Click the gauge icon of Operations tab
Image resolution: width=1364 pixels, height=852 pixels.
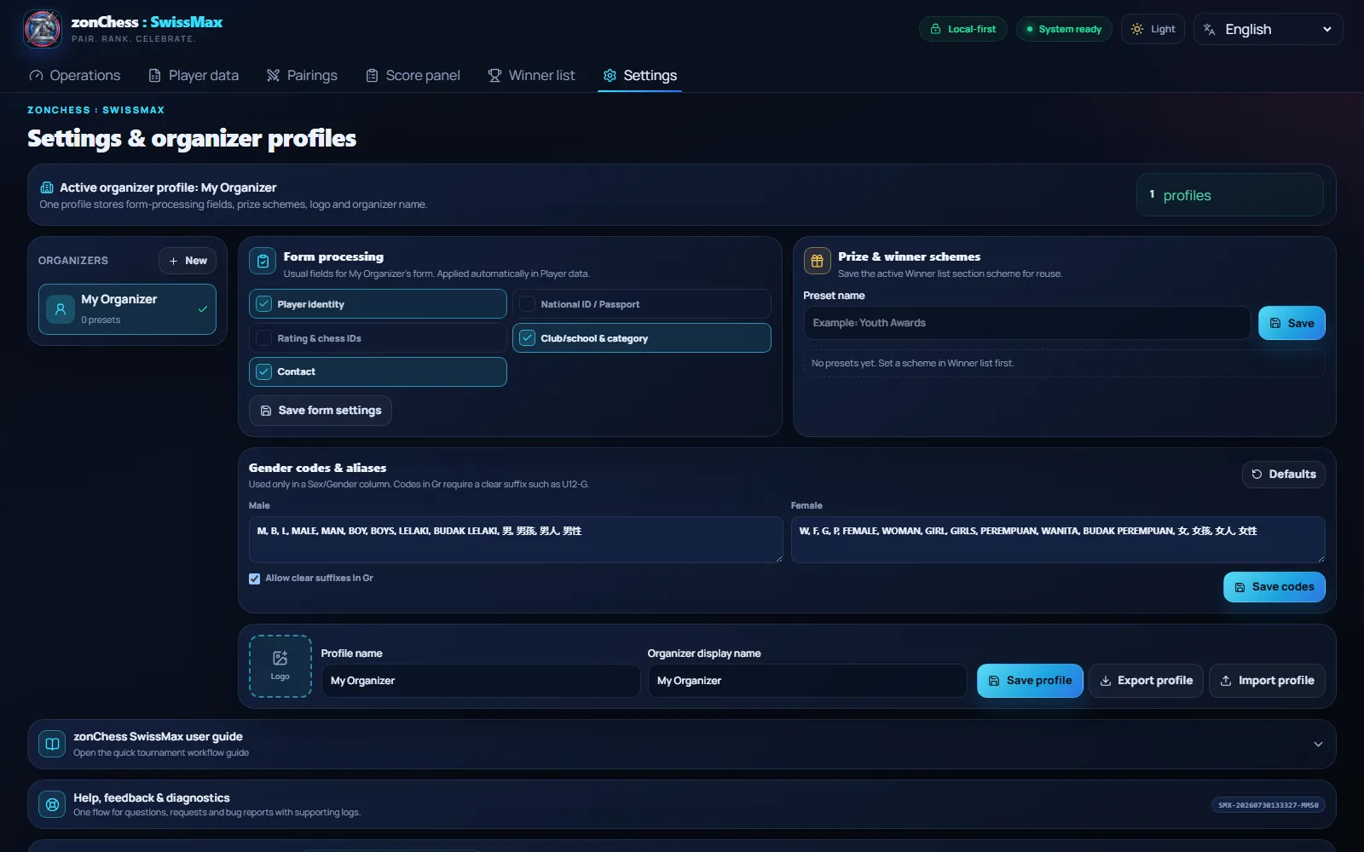pos(36,76)
